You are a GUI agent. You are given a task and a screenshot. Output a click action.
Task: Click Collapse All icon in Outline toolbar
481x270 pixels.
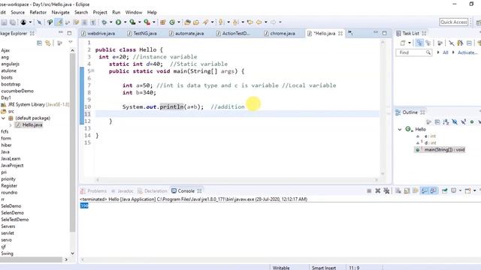437,121
